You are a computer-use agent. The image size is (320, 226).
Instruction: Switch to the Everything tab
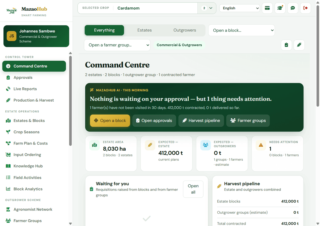(104, 30)
